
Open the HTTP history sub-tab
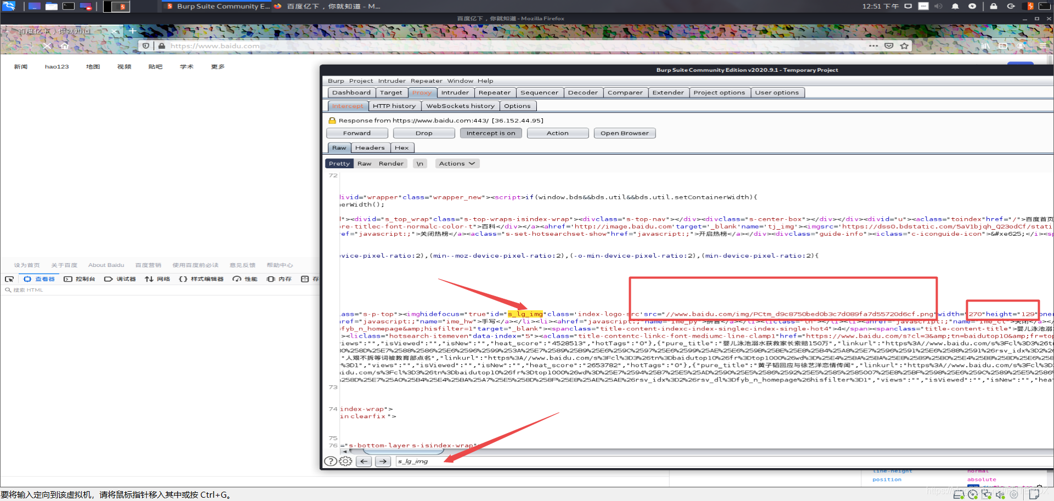(x=394, y=106)
